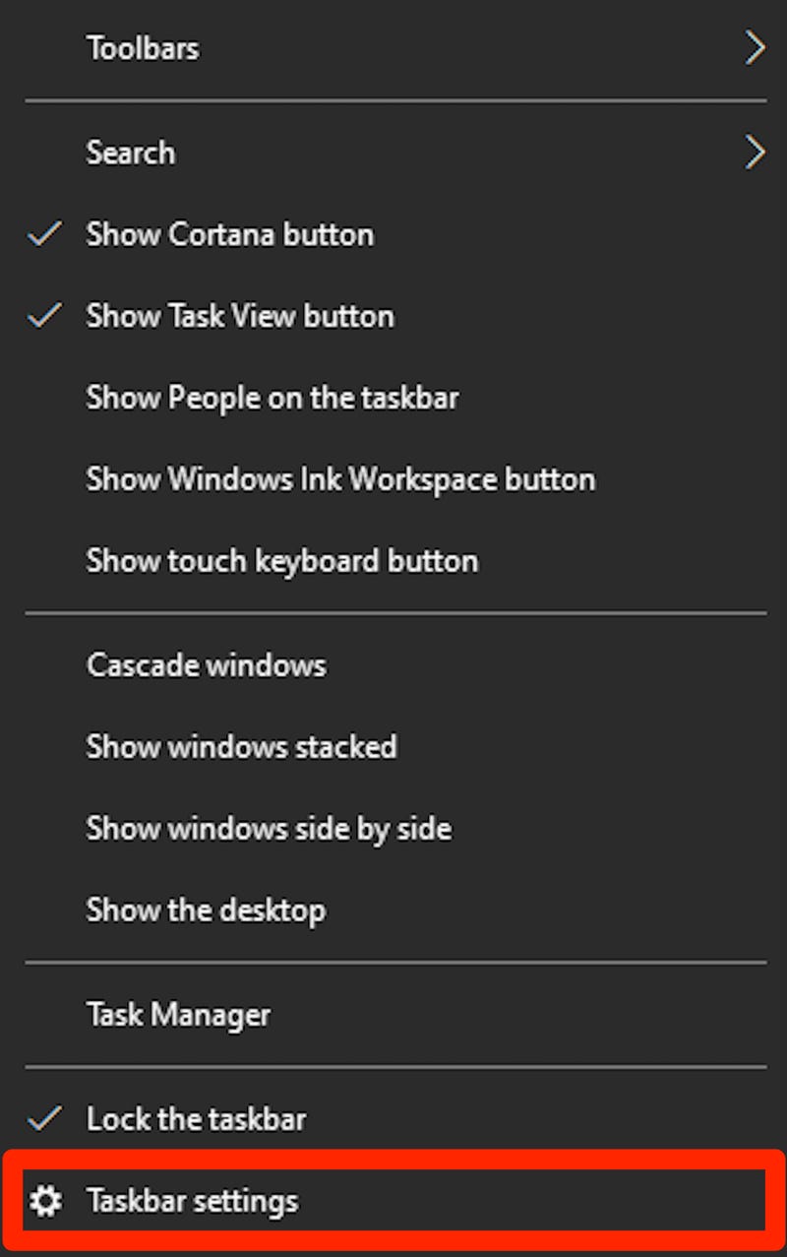The image size is (787, 1257).
Task: Select Show windows stacked
Action: click(241, 746)
